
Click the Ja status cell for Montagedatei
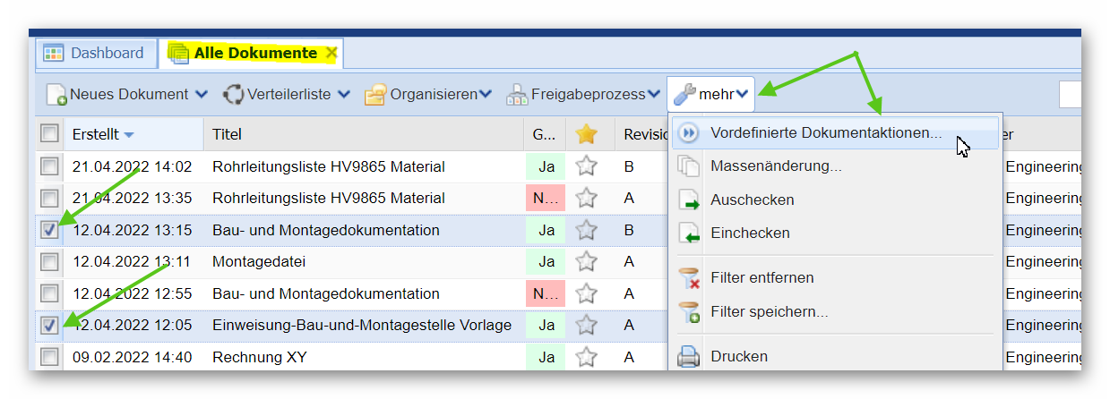click(x=545, y=261)
